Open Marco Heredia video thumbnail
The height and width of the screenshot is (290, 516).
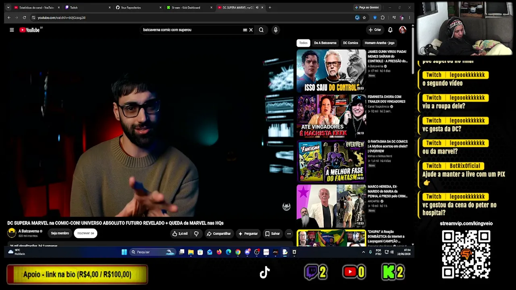[x=331, y=206]
